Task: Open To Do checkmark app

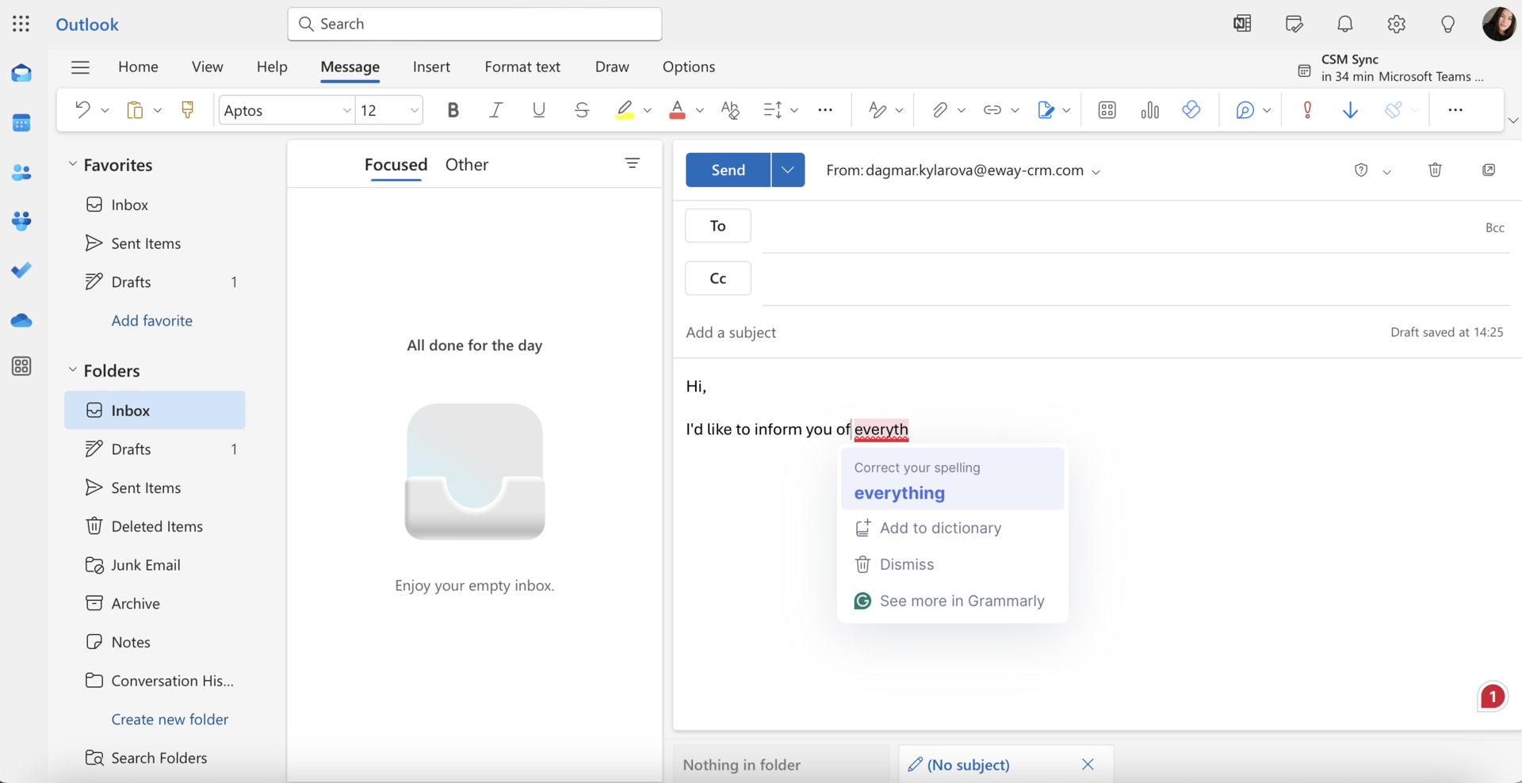Action: click(x=21, y=270)
